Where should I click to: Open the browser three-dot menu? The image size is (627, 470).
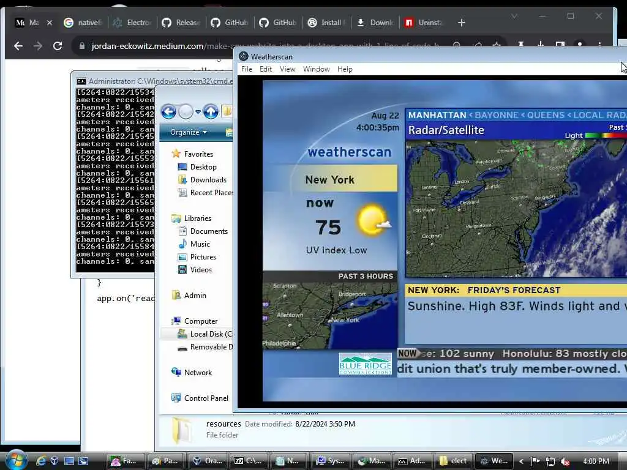click(599, 45)
